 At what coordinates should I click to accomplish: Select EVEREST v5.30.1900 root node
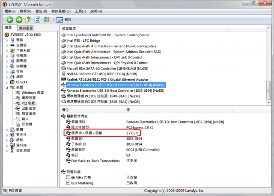pos(26,35)
